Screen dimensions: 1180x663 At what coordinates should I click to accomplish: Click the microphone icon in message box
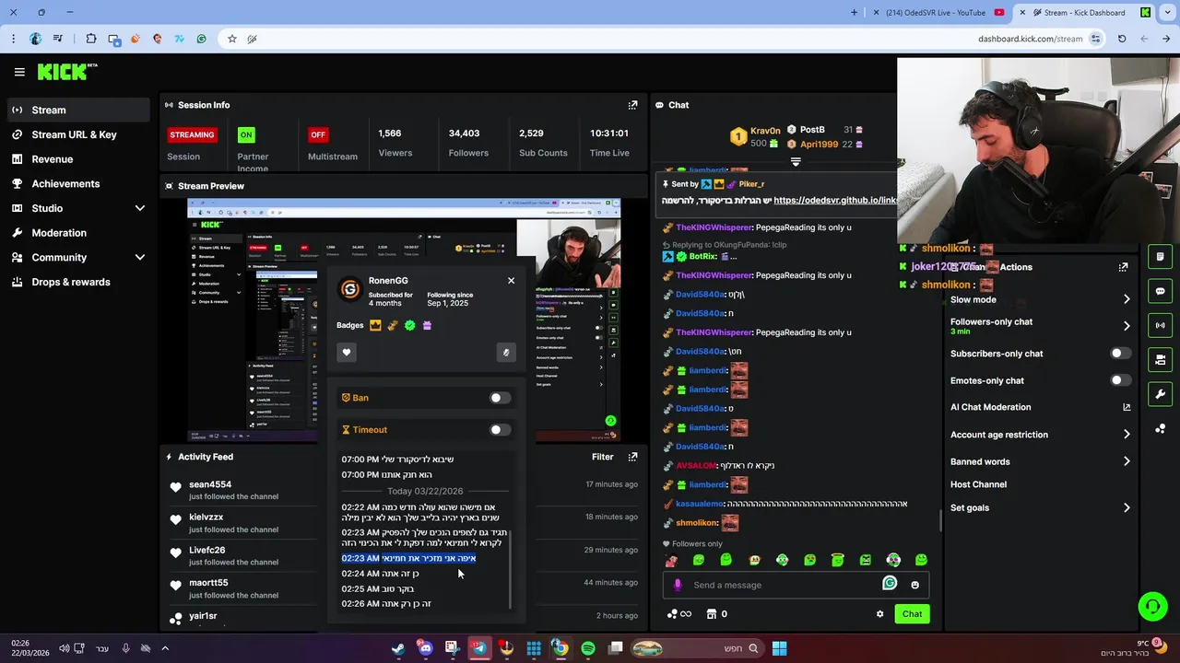(x=678, y=585)
